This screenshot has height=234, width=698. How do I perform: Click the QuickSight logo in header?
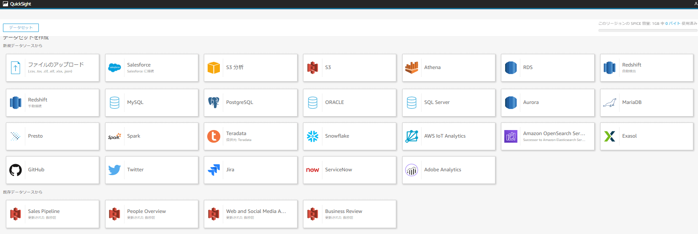tap(17, 4)
